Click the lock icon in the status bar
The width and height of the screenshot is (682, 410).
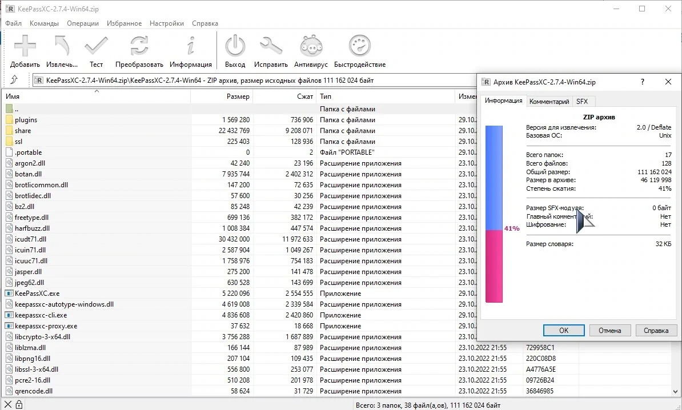(x=19, y=405)
